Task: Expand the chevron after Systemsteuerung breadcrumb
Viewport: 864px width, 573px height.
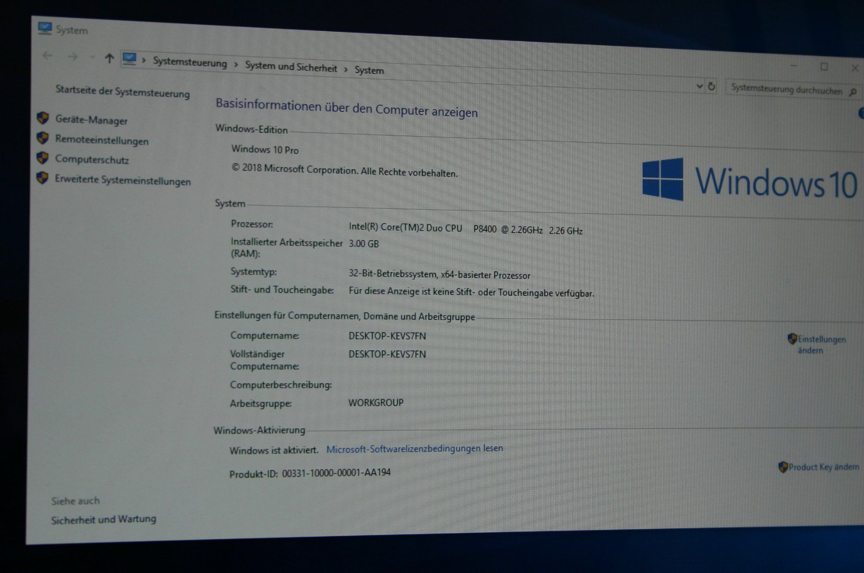Action: (236, 64)
